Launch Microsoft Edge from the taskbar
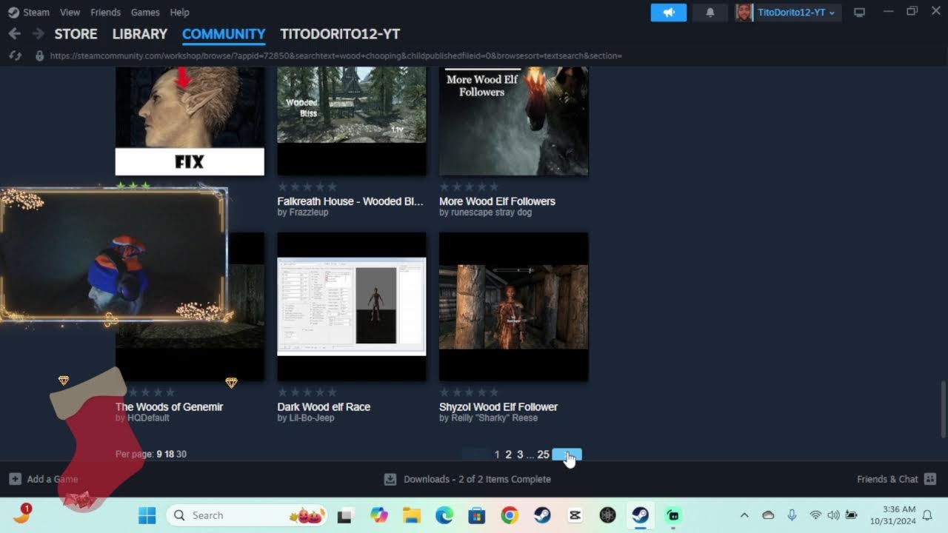Screen dimensions: 948x533 444,515
